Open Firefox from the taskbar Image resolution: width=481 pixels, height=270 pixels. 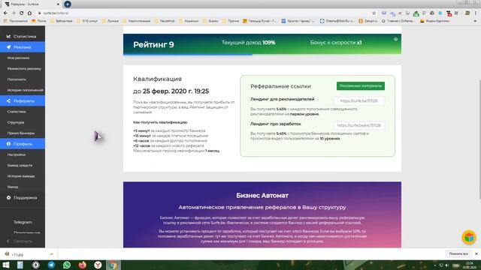point(82,265)
